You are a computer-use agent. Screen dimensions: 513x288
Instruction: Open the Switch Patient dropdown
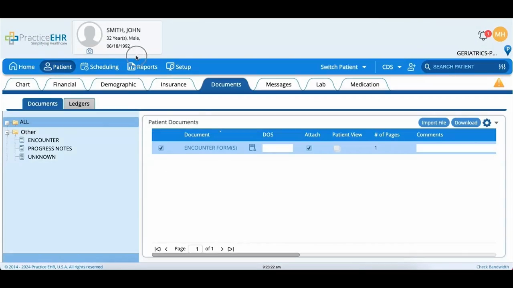point(343,67)
